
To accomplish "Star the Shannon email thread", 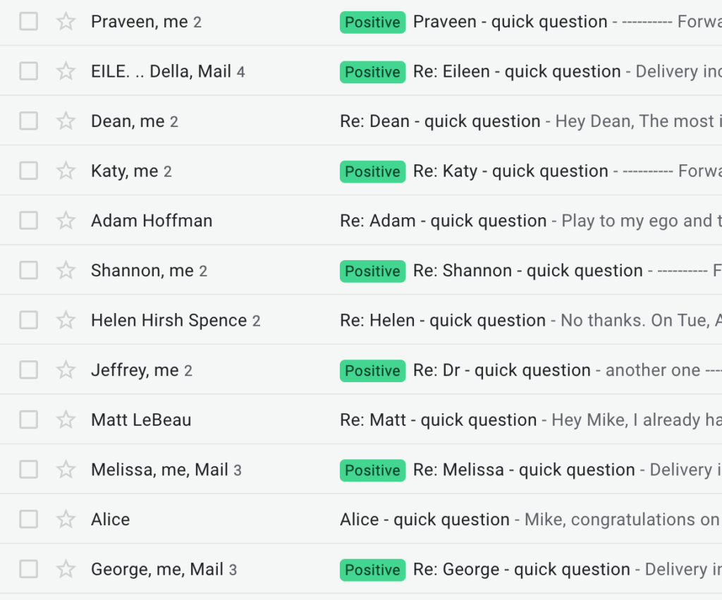I will coord(66,271).
